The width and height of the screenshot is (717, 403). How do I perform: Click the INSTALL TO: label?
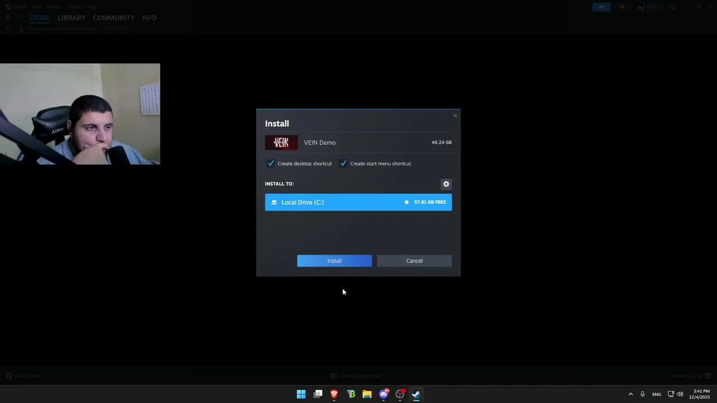pos(279,184)
